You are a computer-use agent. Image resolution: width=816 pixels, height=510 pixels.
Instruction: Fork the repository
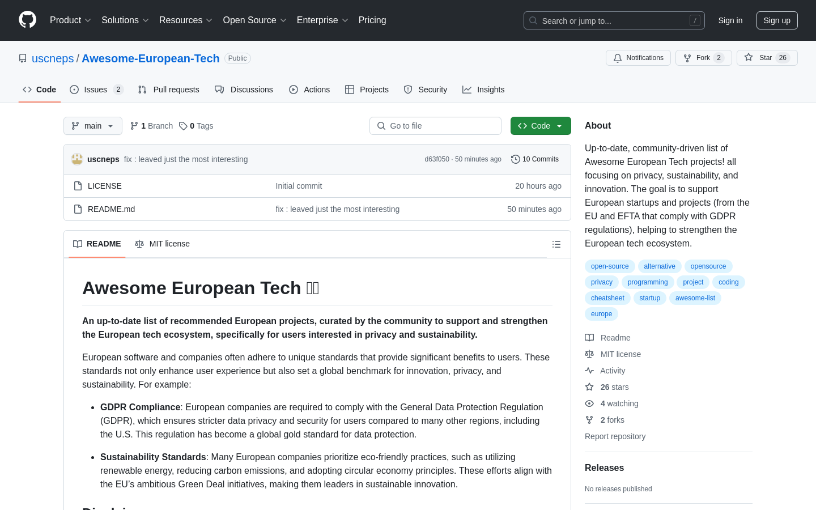[703, 58]
